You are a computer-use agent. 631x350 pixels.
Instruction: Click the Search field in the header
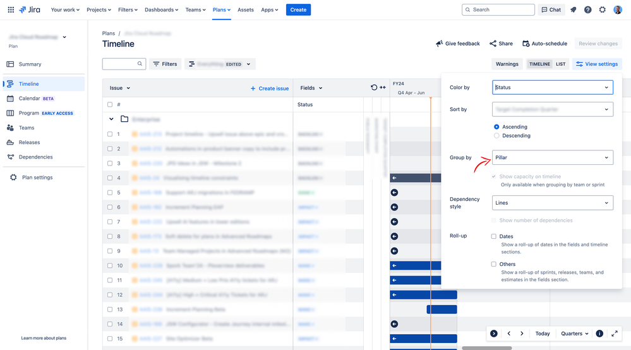click(x=498, y=9)
